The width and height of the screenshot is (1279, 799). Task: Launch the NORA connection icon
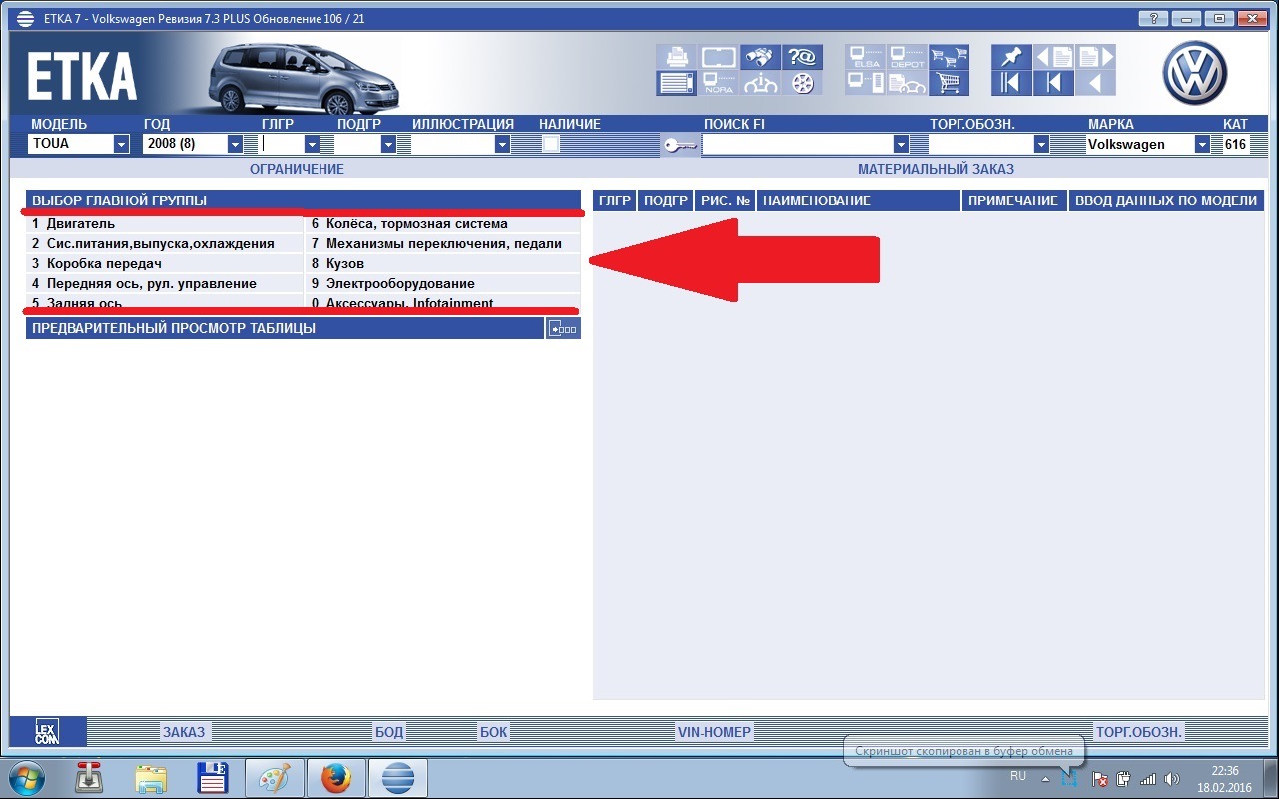point(718,83)
